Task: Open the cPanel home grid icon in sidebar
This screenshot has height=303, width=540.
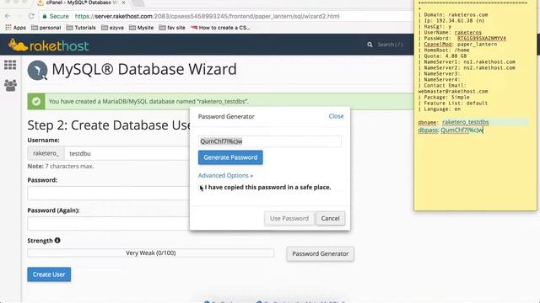Action: pyautogui.click(x=10, y=65)
